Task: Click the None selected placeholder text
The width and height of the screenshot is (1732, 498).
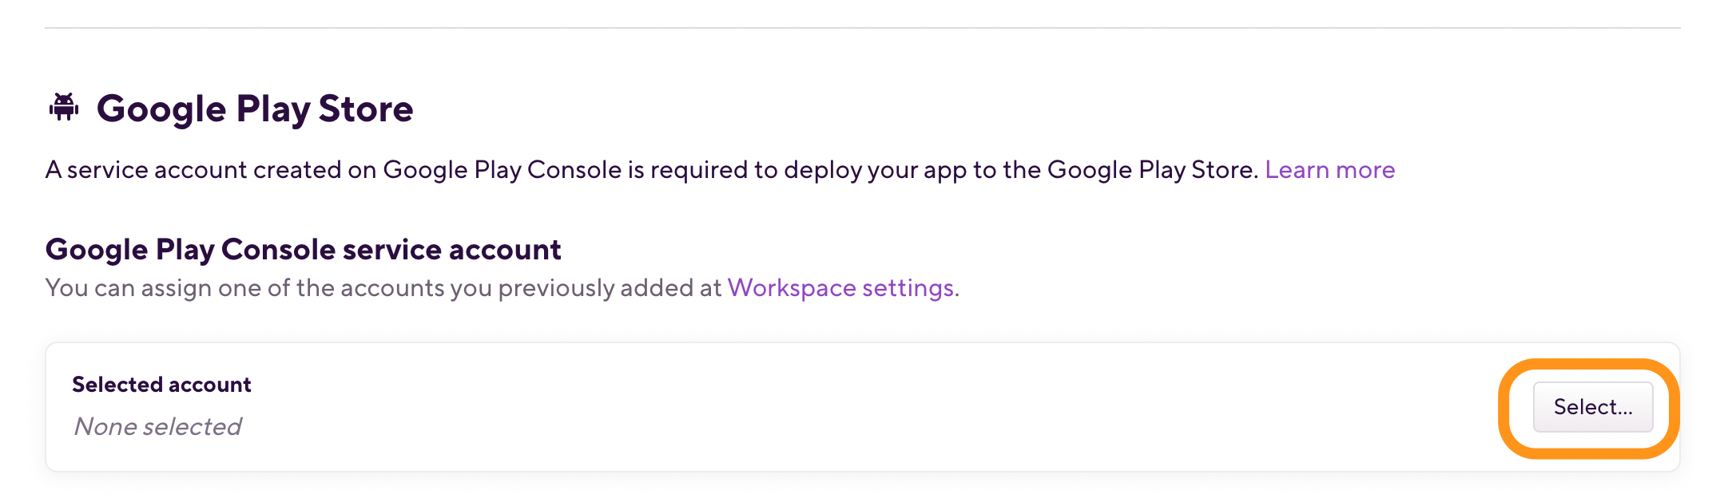Action: [157, 426]
